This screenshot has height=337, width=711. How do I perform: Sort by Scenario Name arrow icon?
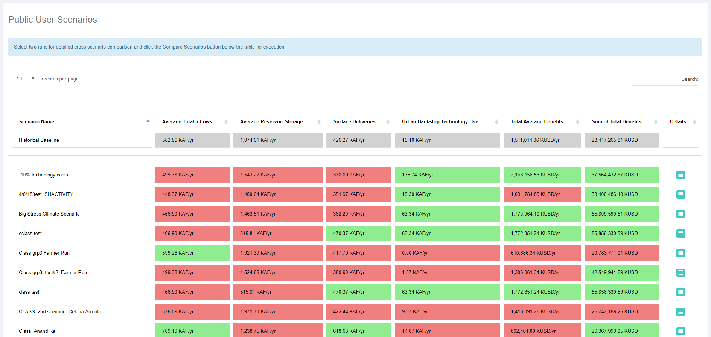pyautogui.click(x=148, y=121)
